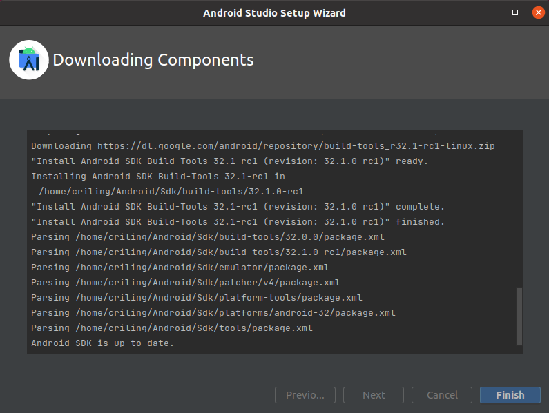This screenshot has width=549, height=413.
Task: Click the 'Parsing .../build-tools/32.0.0/package.xml' line
Action: pos(208,237)
